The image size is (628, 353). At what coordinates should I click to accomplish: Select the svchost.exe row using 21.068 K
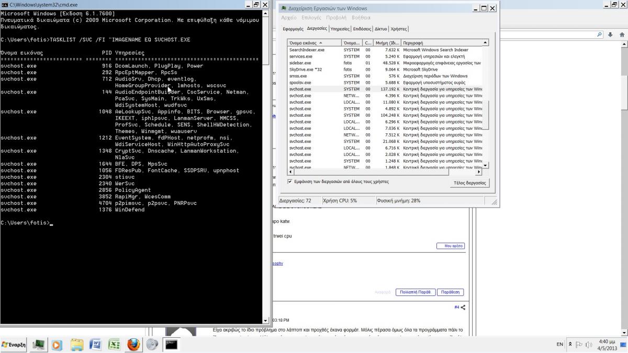click(385, 141)
